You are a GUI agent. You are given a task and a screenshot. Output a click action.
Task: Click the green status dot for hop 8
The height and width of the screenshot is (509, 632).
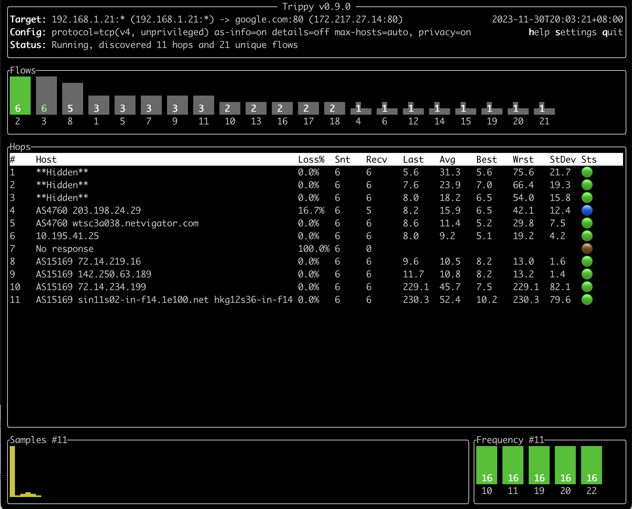click(x=587, y=261)
